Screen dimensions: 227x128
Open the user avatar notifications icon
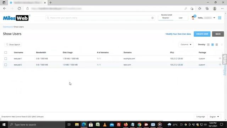click(193, 17)
